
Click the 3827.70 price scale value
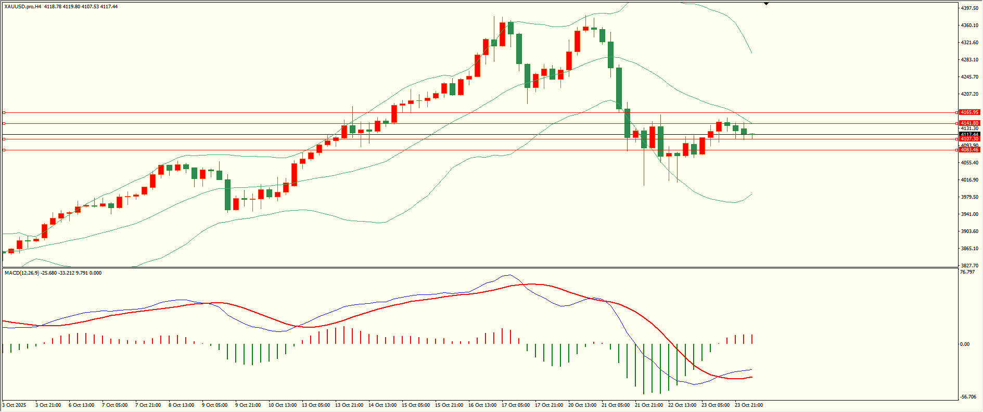click(969, 265)
